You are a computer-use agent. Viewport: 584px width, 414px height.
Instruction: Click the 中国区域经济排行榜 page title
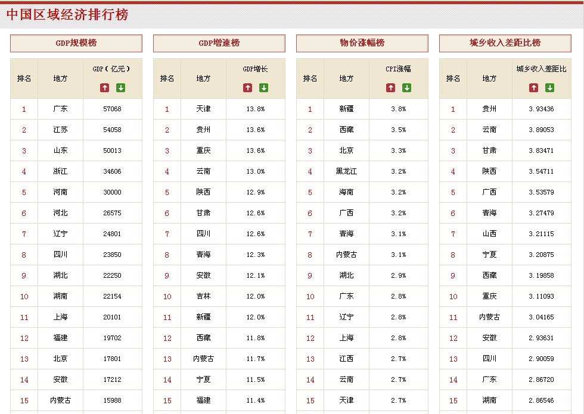coord(67,14)
